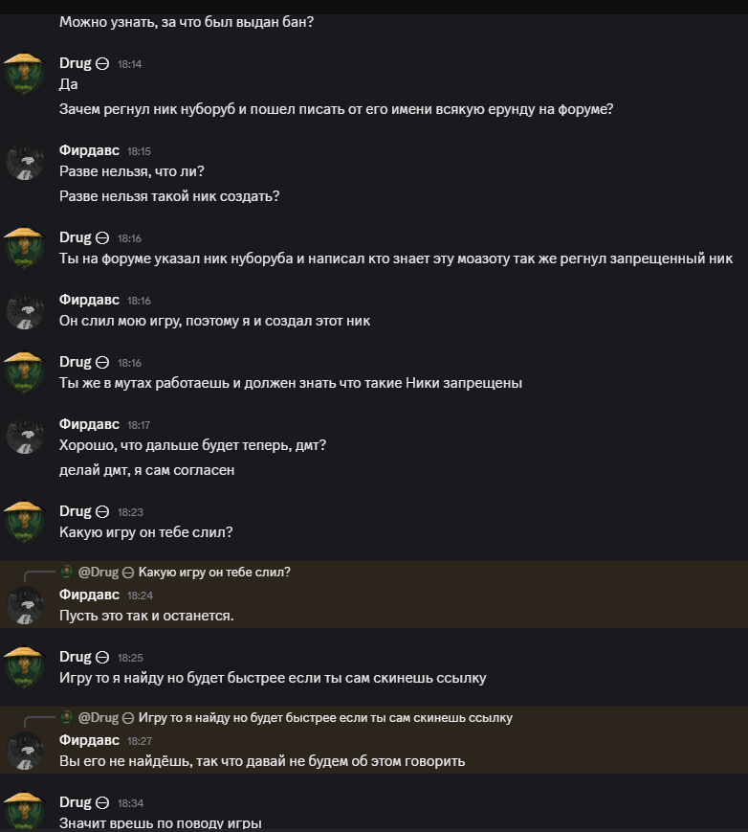The width and height of the screenshot is (748, 832).
Task: Open Drug's avatar on the 18:23 message
Action: tap(25, 521)
